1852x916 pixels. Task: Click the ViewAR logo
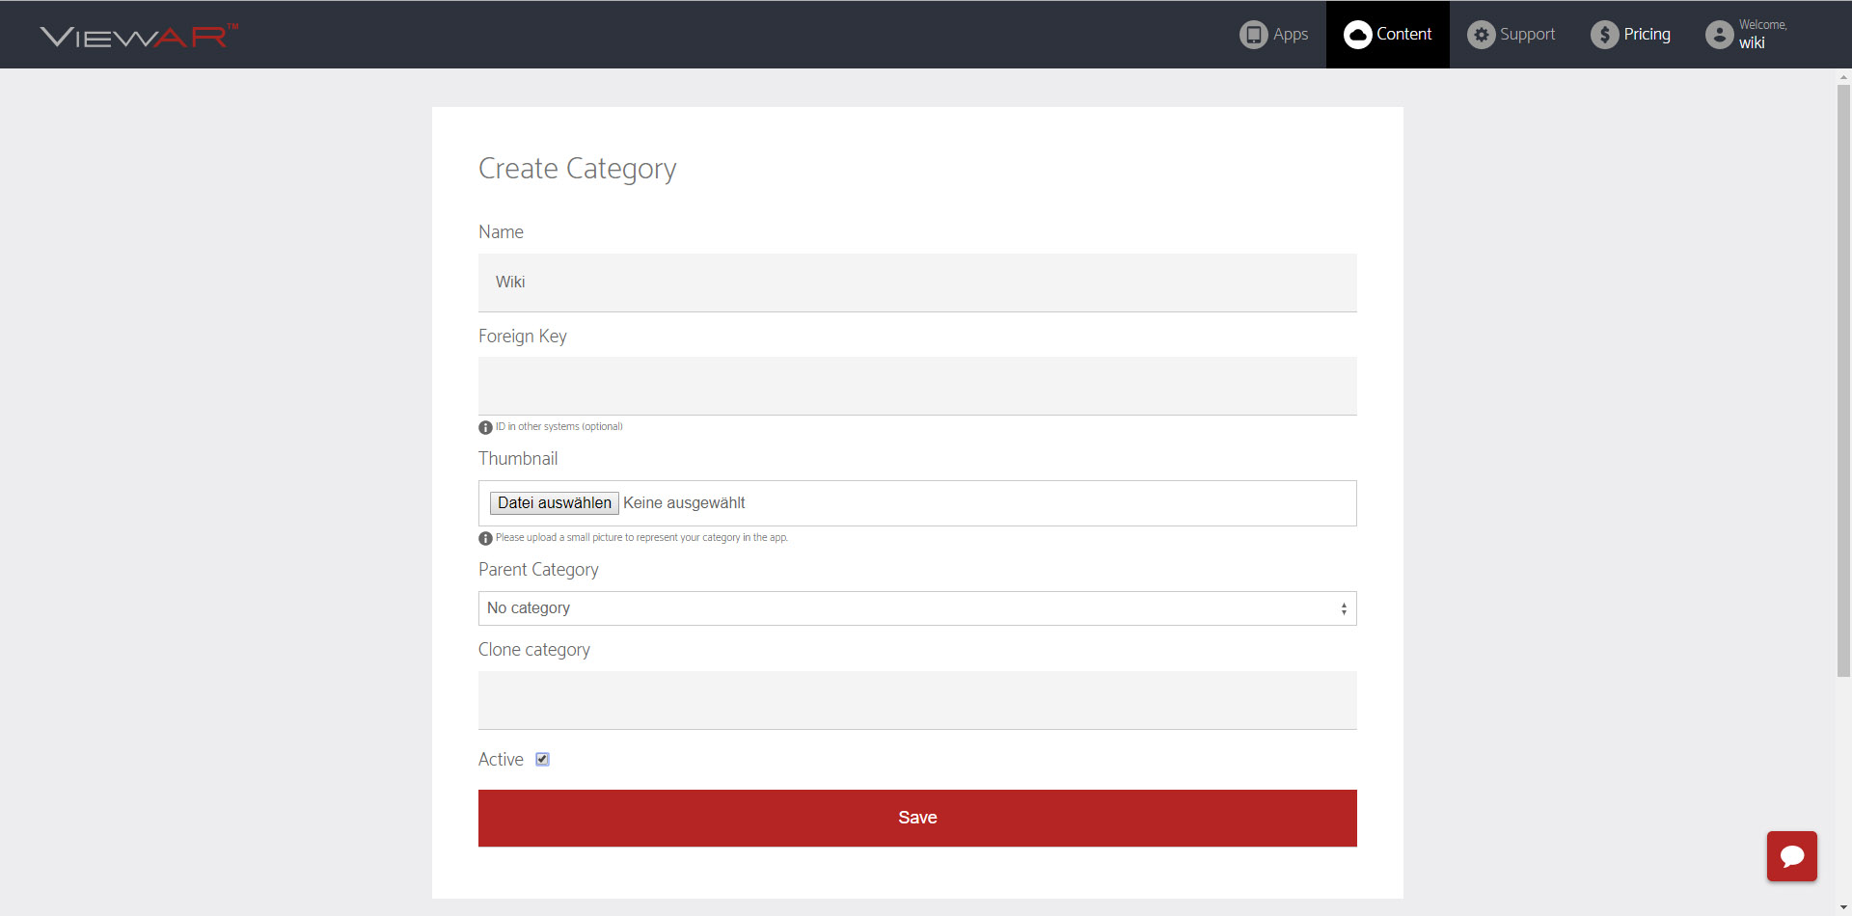tap(138, 36)
